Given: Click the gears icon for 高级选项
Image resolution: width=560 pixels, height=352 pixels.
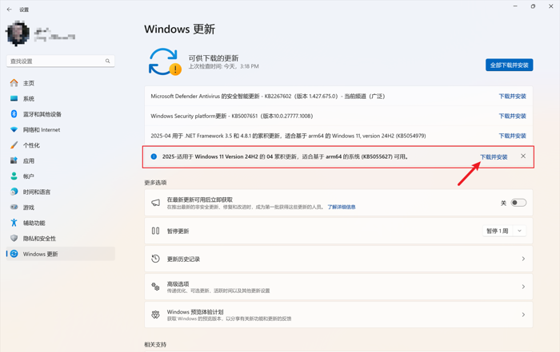Looking at the screenshot, I should coord(155,287).
